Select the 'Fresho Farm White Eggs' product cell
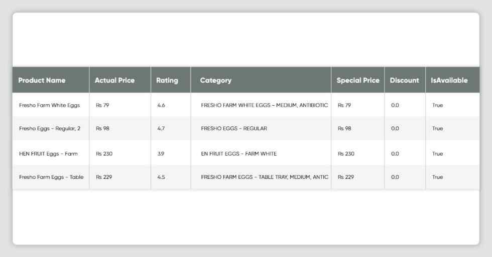492x257 pixels. [50, 105]
